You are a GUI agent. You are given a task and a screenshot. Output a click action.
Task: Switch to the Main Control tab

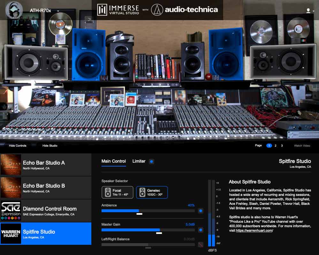click(114, 161)
